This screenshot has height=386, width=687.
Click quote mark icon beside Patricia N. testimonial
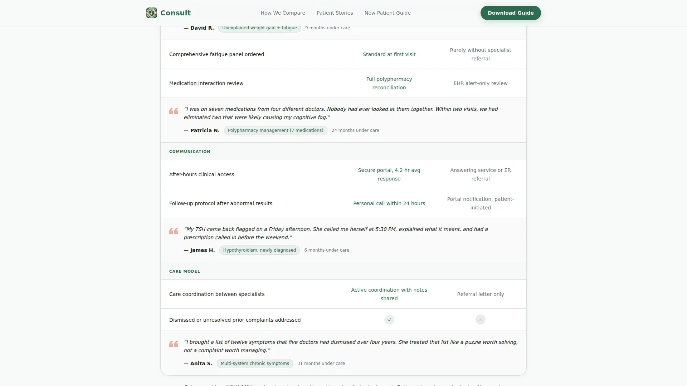coord(174,111)
